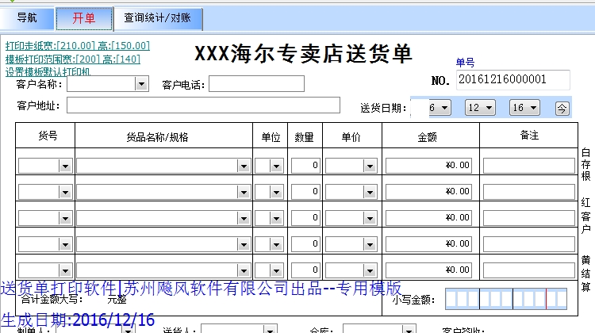595x333 pixels.
Task: Click the 货品名称/规格 column header
Action: 158,137
